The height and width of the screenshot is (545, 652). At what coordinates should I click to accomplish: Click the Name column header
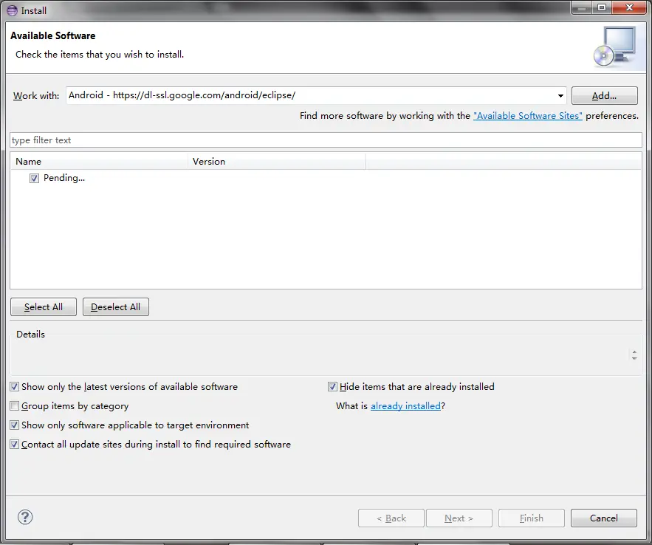tap(99, 161)
